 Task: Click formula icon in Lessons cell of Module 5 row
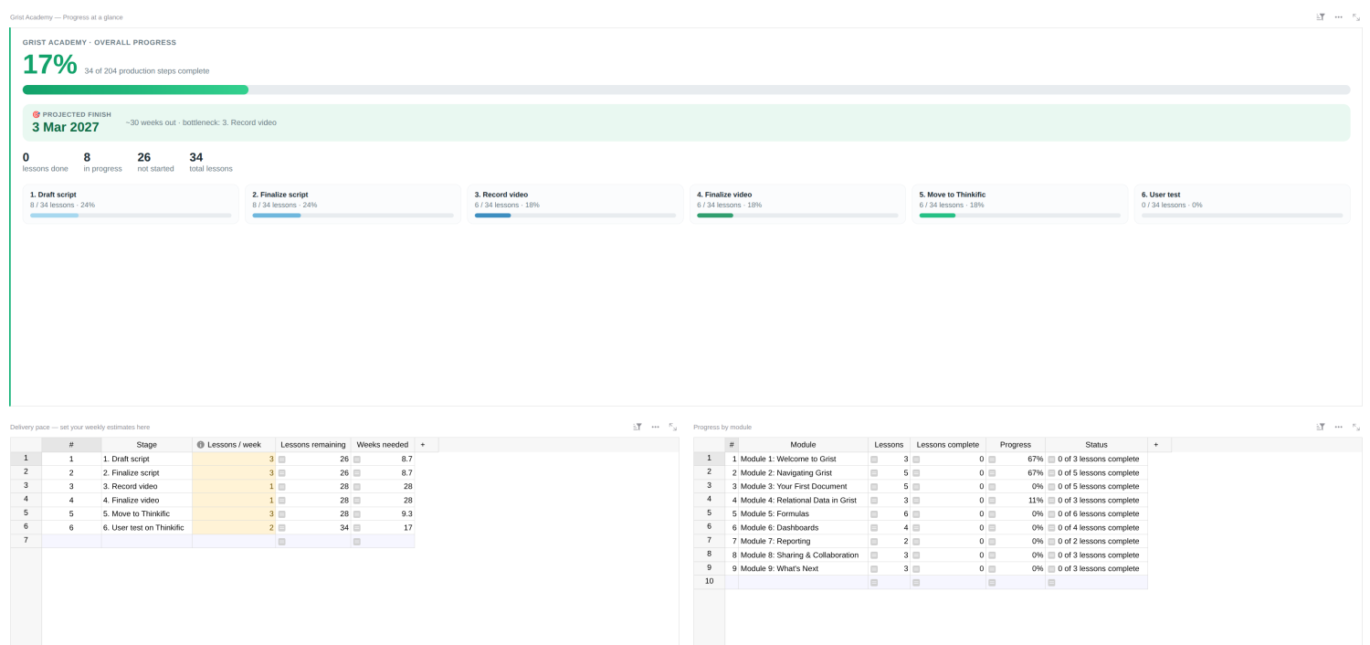[874, 514]
